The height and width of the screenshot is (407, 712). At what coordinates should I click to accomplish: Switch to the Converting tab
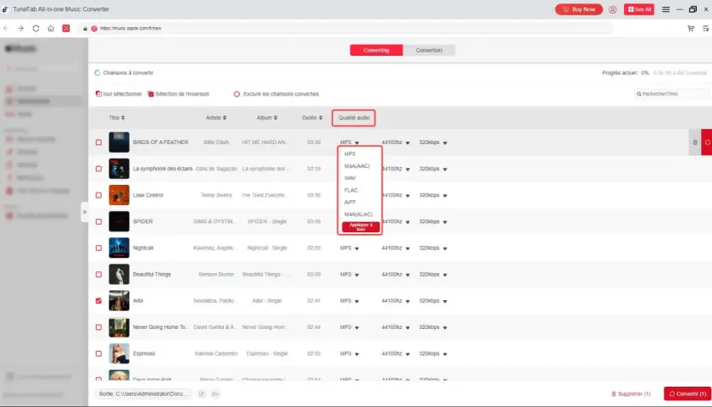point(376,50)
